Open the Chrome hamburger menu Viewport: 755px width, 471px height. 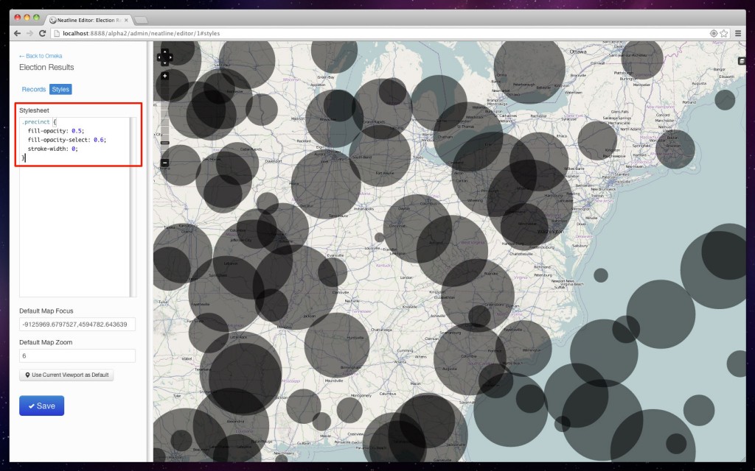[x=737, y=33]
